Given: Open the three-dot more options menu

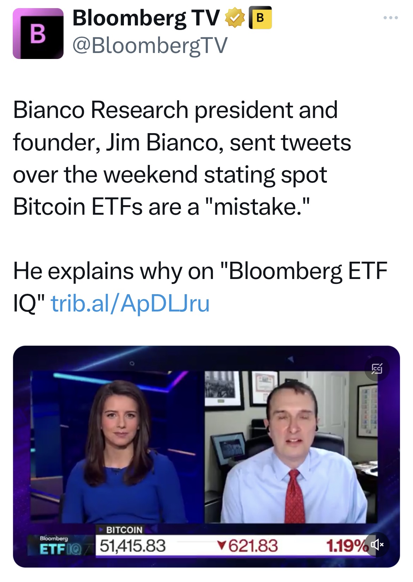Looking at the screenshot, I should pyautogui.click(x=391, y=18).
